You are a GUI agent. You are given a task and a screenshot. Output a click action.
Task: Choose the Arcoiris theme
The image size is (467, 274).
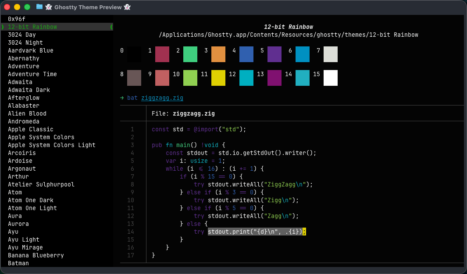coord(22,153)
